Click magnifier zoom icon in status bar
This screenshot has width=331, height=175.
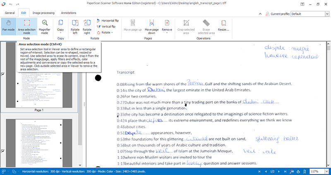292,171
